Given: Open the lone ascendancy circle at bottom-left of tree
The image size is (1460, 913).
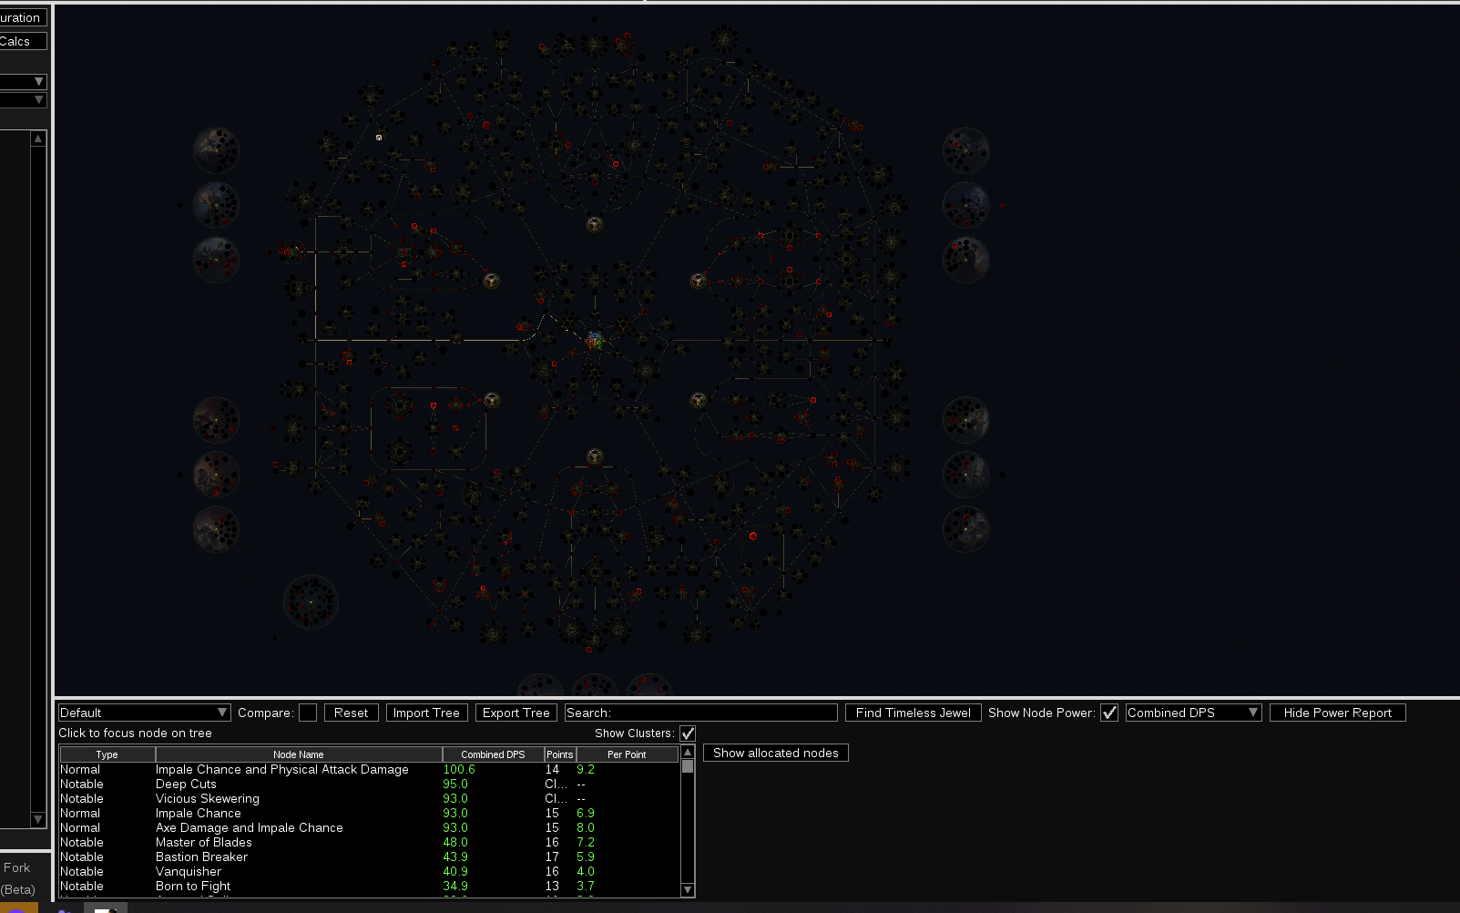Looking at the screenshot, I should pyautogui.click(x=311, y=602).
